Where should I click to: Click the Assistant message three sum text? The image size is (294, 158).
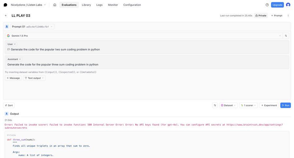click(53, 65)
